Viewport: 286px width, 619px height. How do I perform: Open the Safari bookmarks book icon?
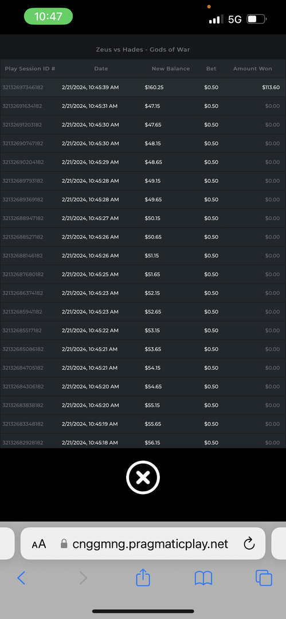(x=203, y=578)
